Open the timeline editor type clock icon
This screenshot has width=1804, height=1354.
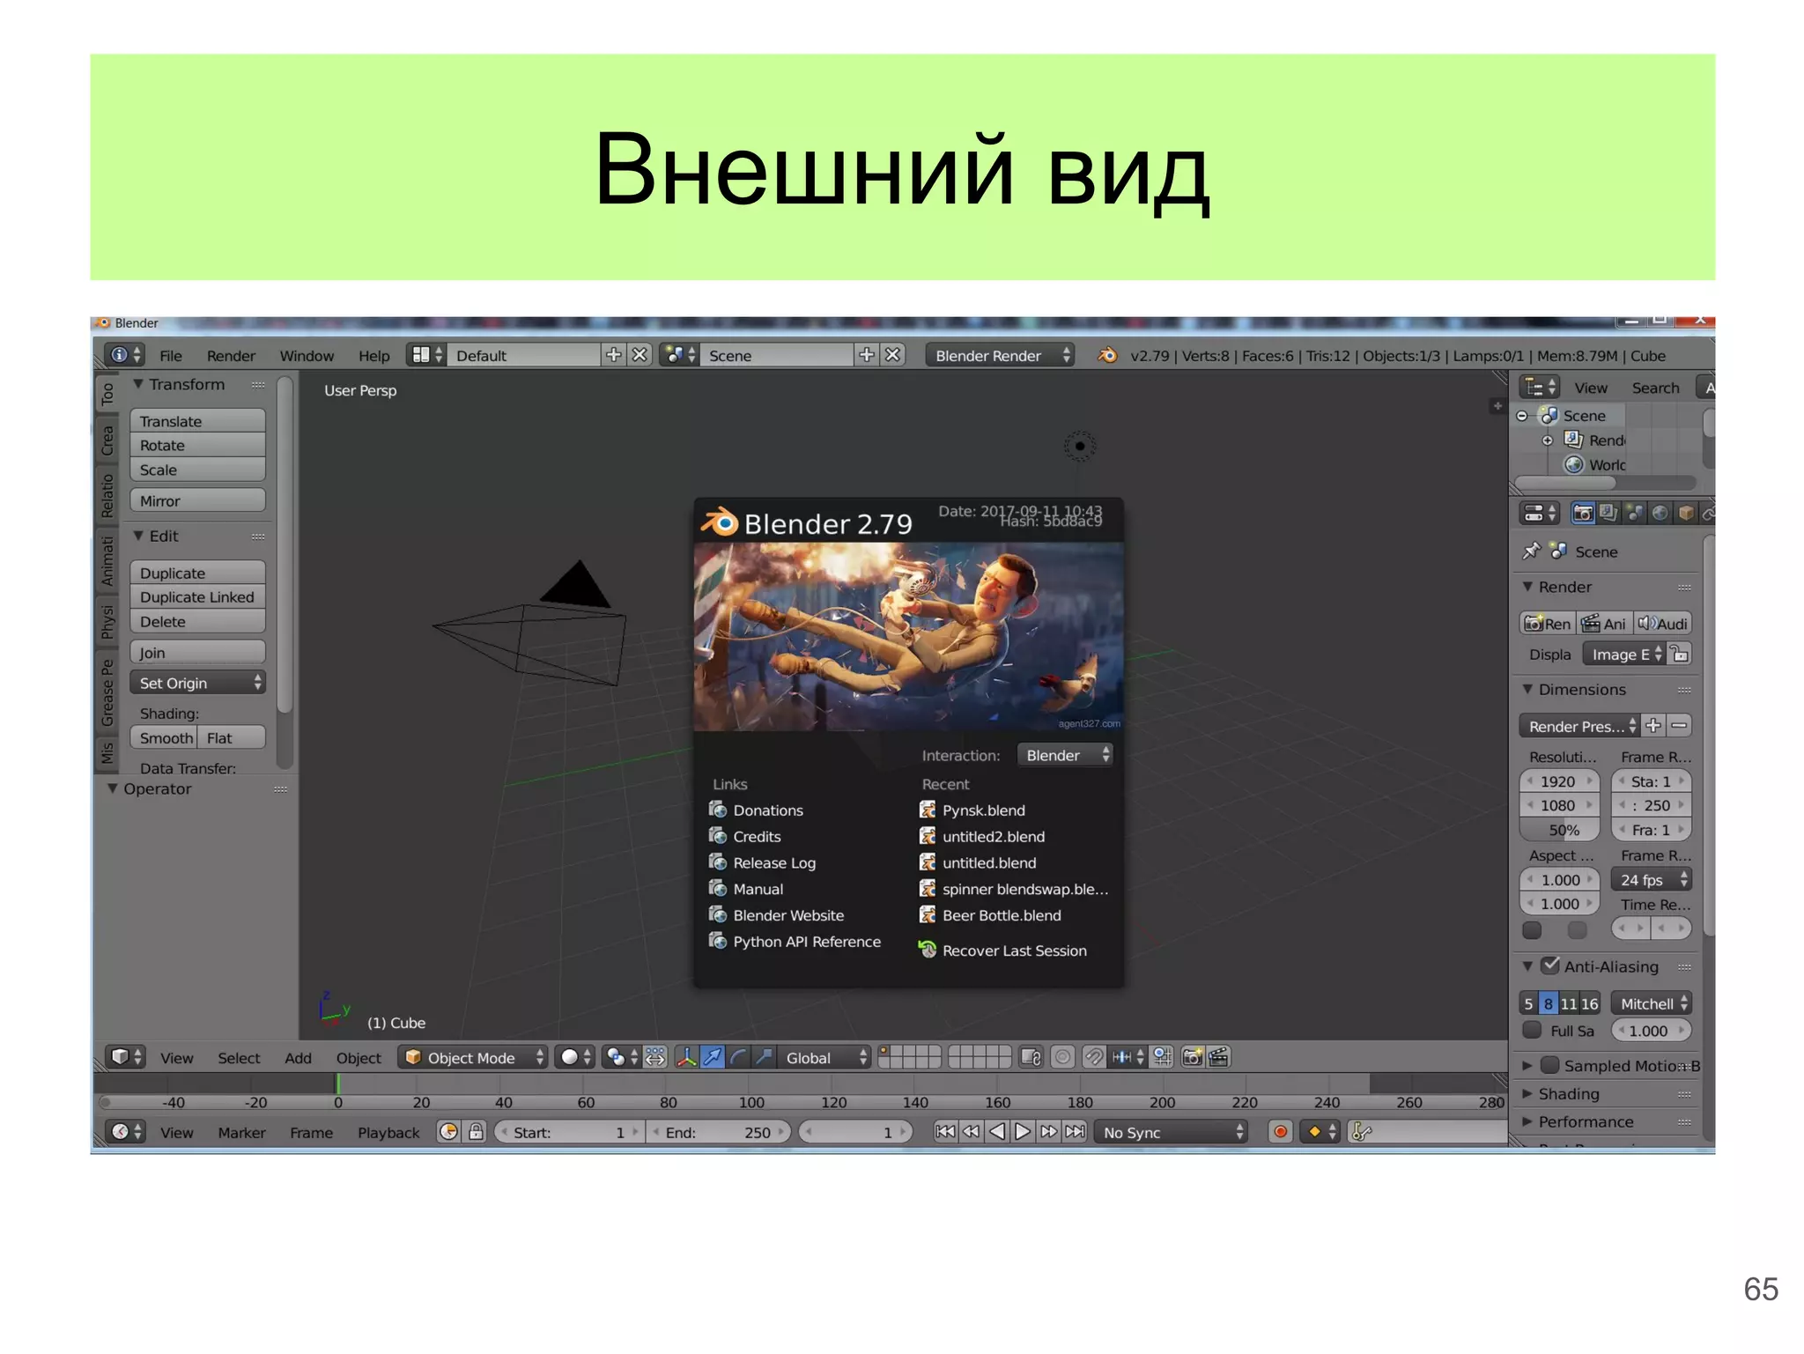coord(125,1132)
